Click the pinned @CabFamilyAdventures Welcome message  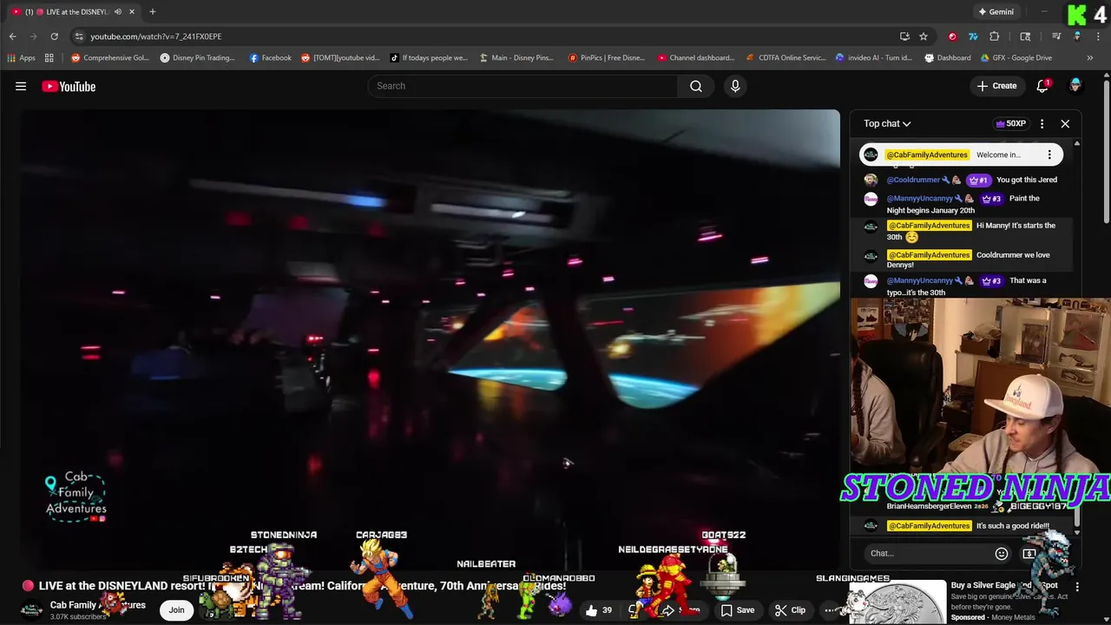(961, 155)
